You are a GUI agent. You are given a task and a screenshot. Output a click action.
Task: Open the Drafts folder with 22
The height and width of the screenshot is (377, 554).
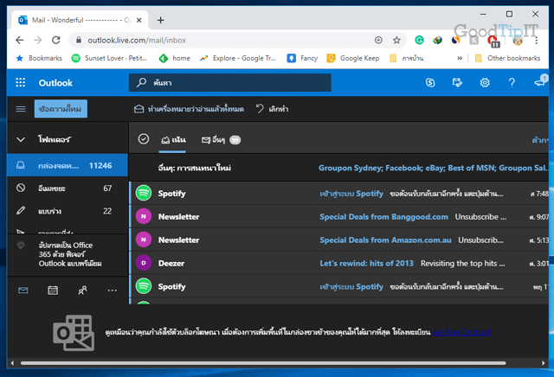tap(68, 211)
